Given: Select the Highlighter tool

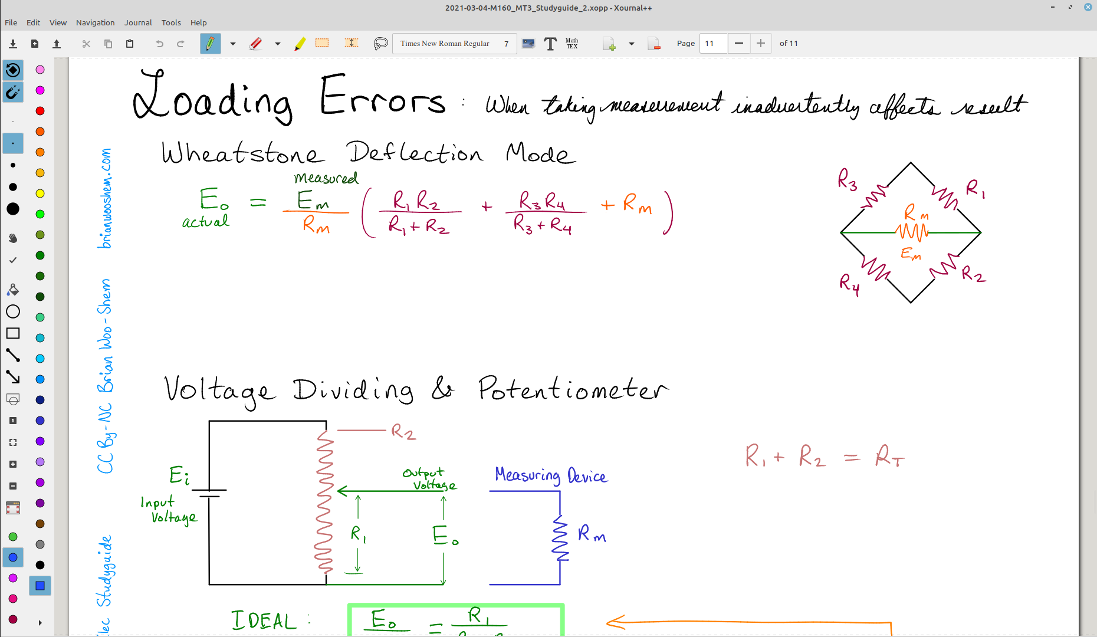Looking at the screenshot, I should tap(300, 43).
